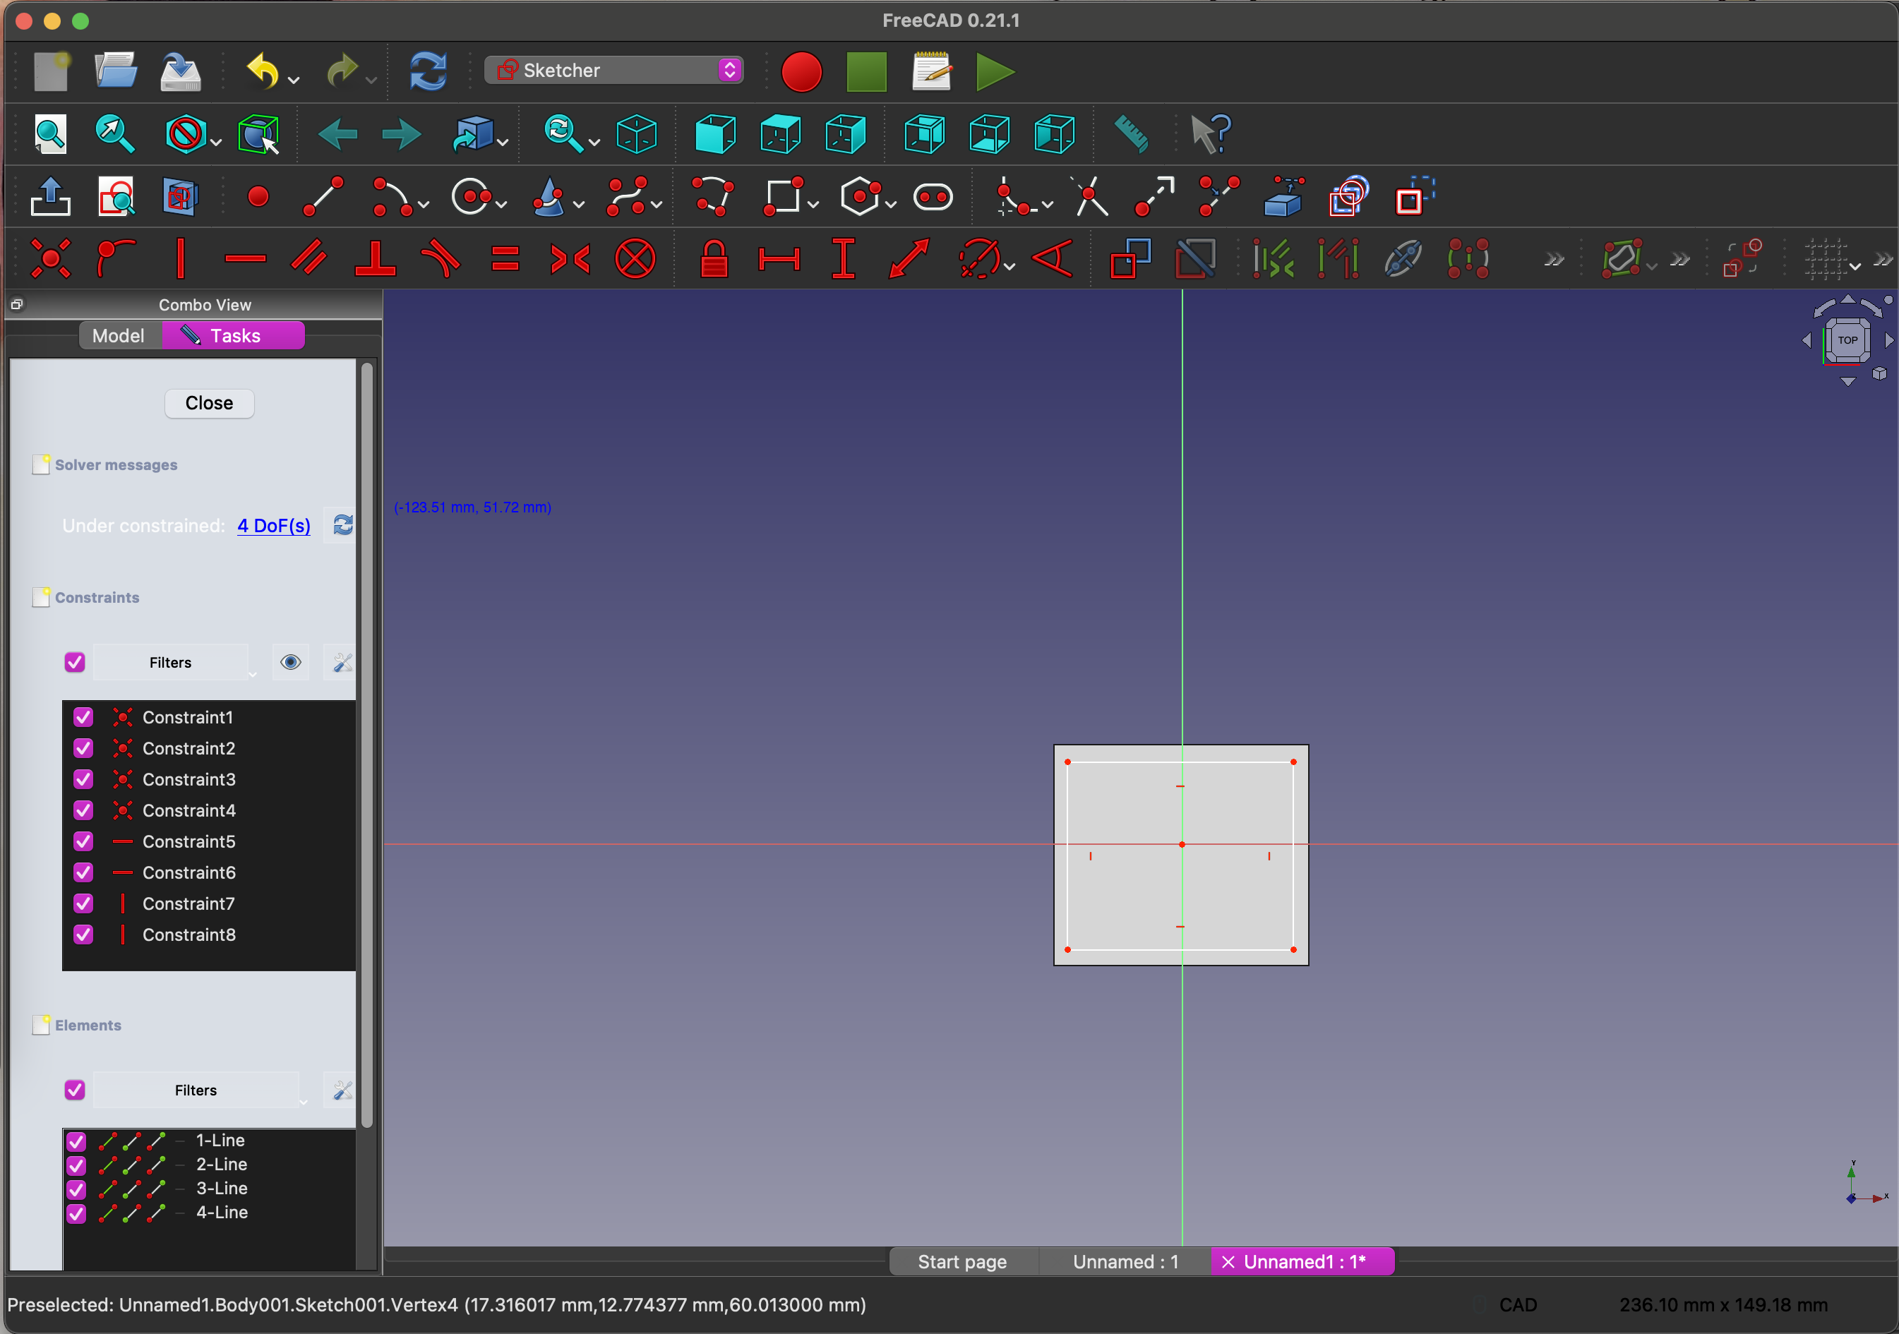Open the elements list settings button
Image resolution: width=1899 pixels, height=1334 pixels.
tap(341, 1090)
